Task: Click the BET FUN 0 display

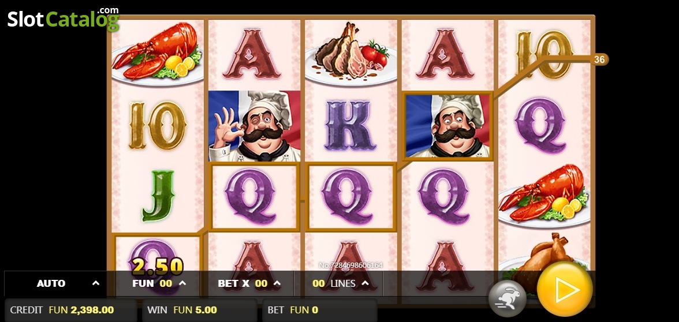Action: 320,310
